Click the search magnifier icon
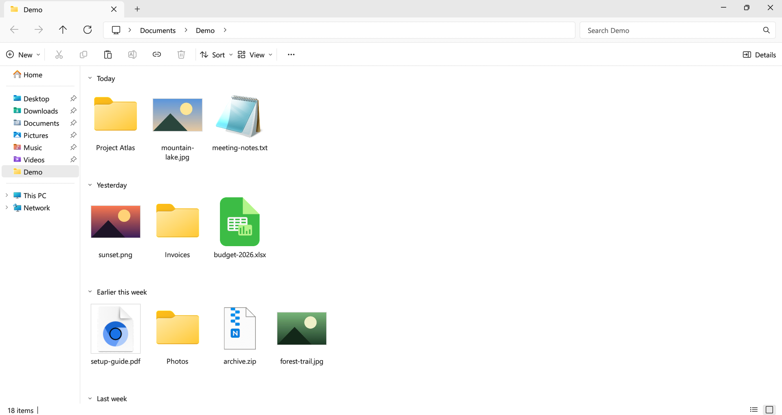This screenshot has width=782, height=415. [x=767, y=30]
